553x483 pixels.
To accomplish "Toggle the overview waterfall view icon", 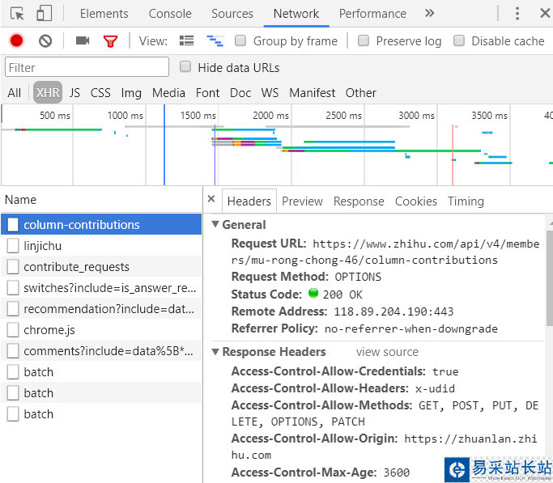I will tap(215, 41).
